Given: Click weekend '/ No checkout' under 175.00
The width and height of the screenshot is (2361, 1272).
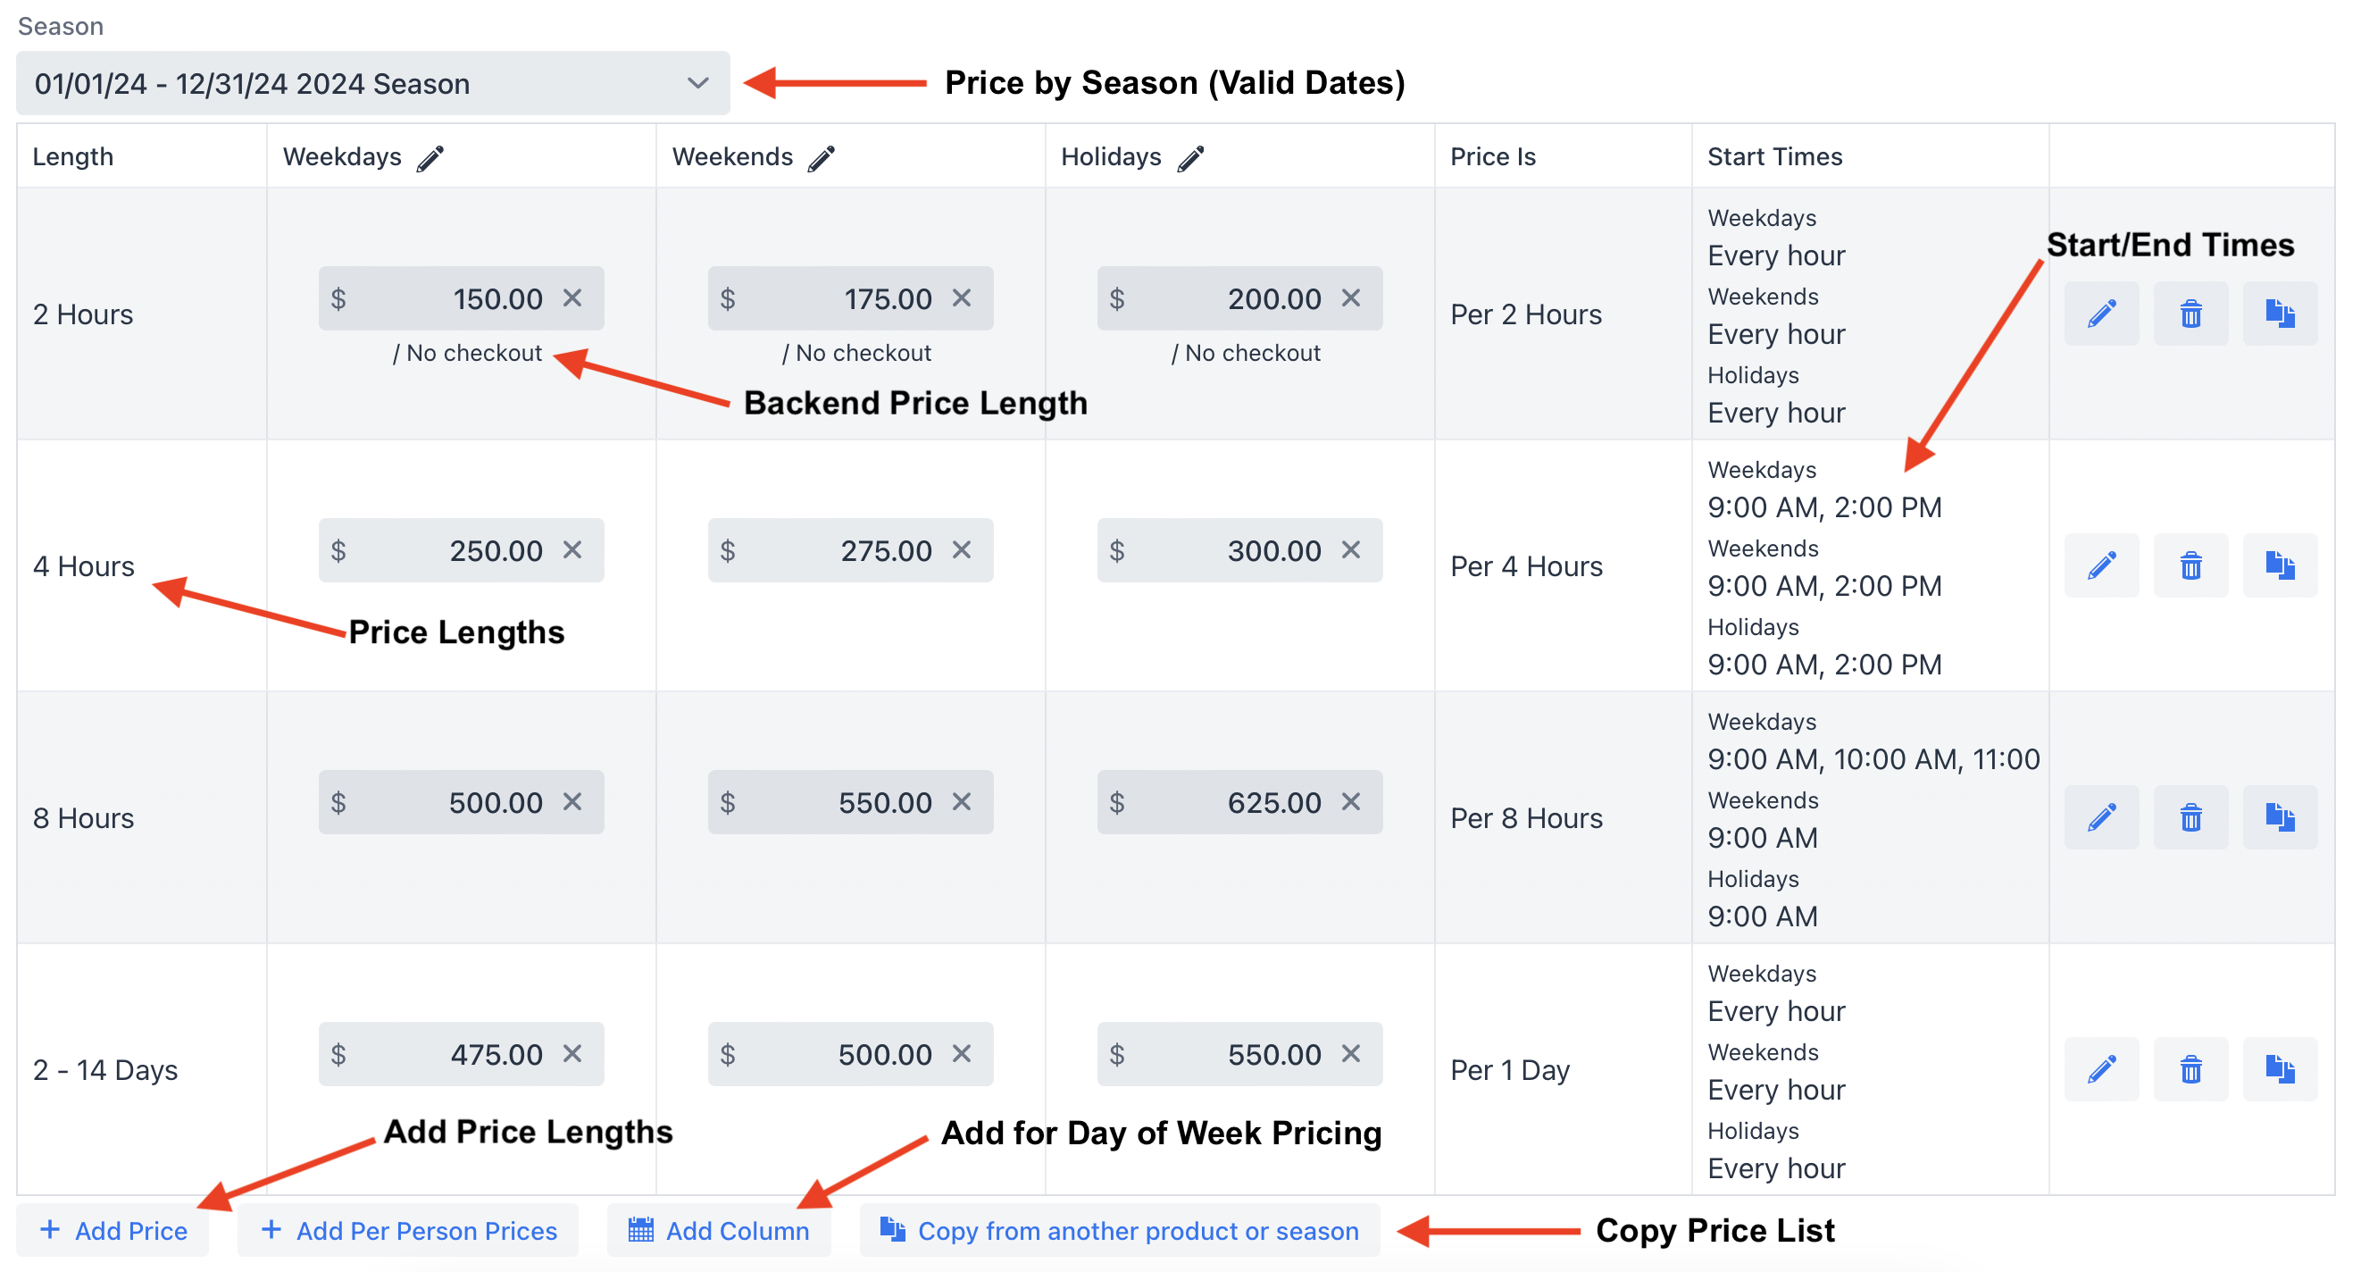Looking at the screenshot, I should (x=857, y=353).
